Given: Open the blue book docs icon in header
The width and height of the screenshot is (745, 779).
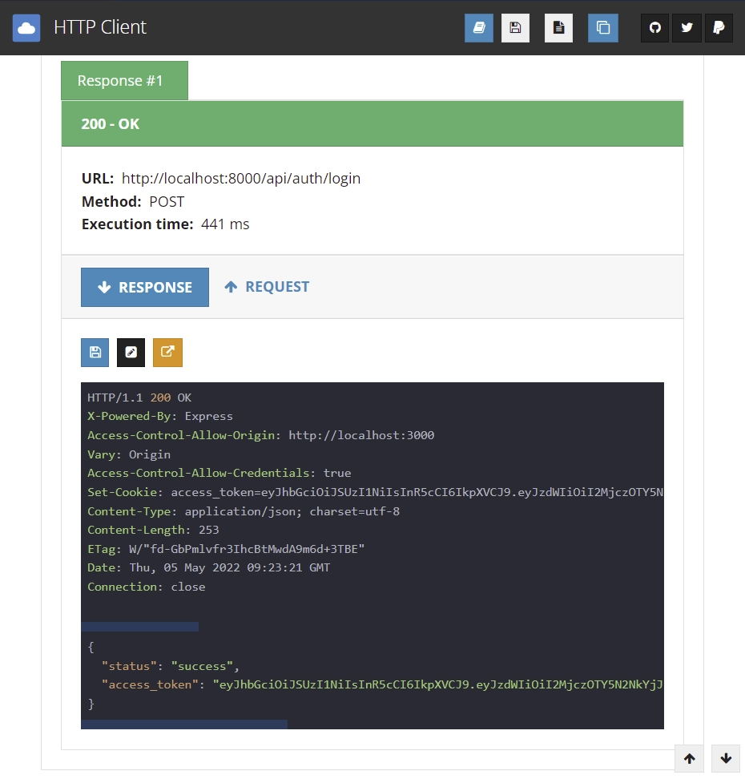Looking at the screenshot, I should 479,28.
